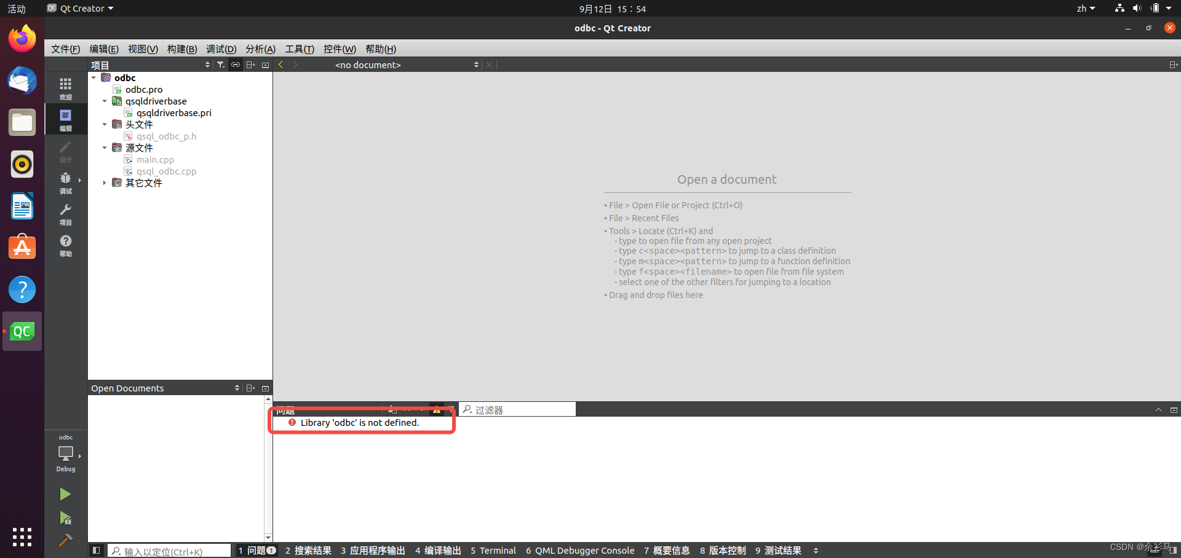
Task: Open the <no document> file dropdown
Action: click(x=406, y=65)
